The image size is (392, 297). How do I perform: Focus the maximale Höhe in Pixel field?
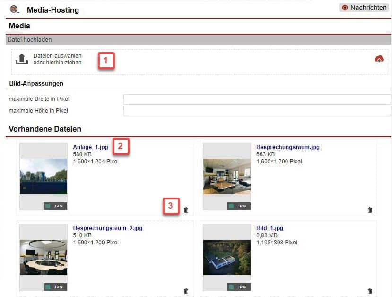click(x=257, y=111)
